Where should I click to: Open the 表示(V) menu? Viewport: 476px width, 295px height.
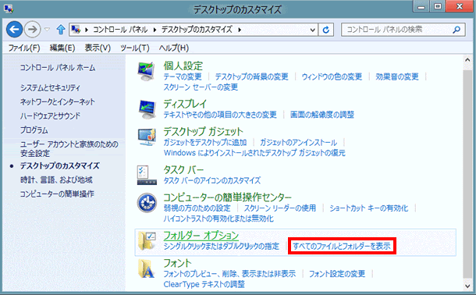click(98, 48)
